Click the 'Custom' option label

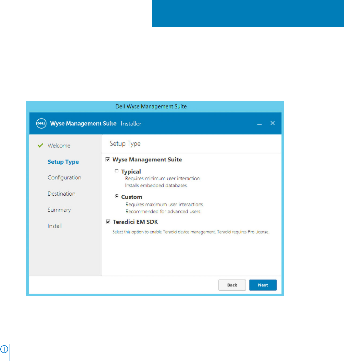tap(132, 197)
